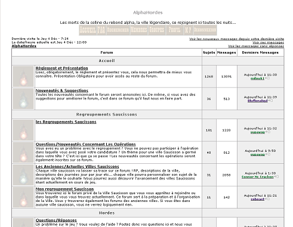Click 'Aujourd'hui à 11:21' timestamp
The width and height of the screenshot is (293, 227).
click(x=260, y=195)
